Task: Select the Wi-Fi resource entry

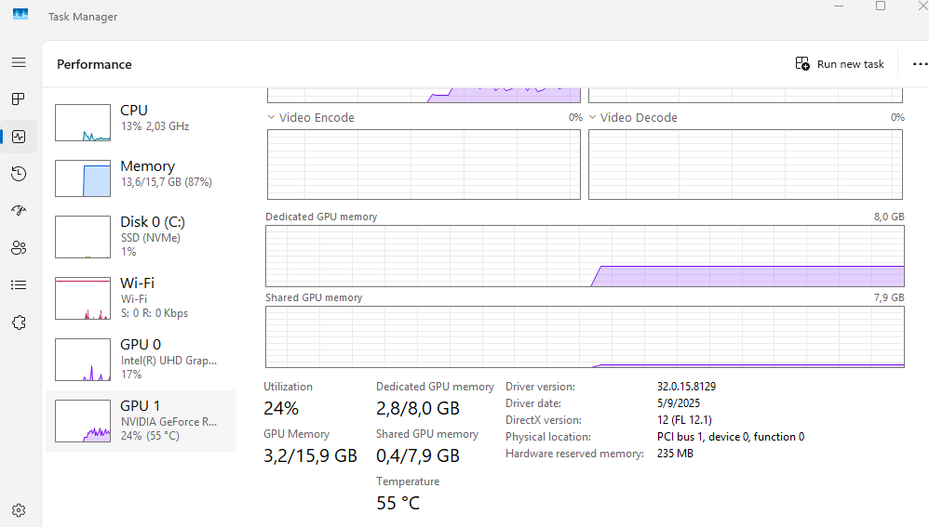Action: tap(140, 297)
